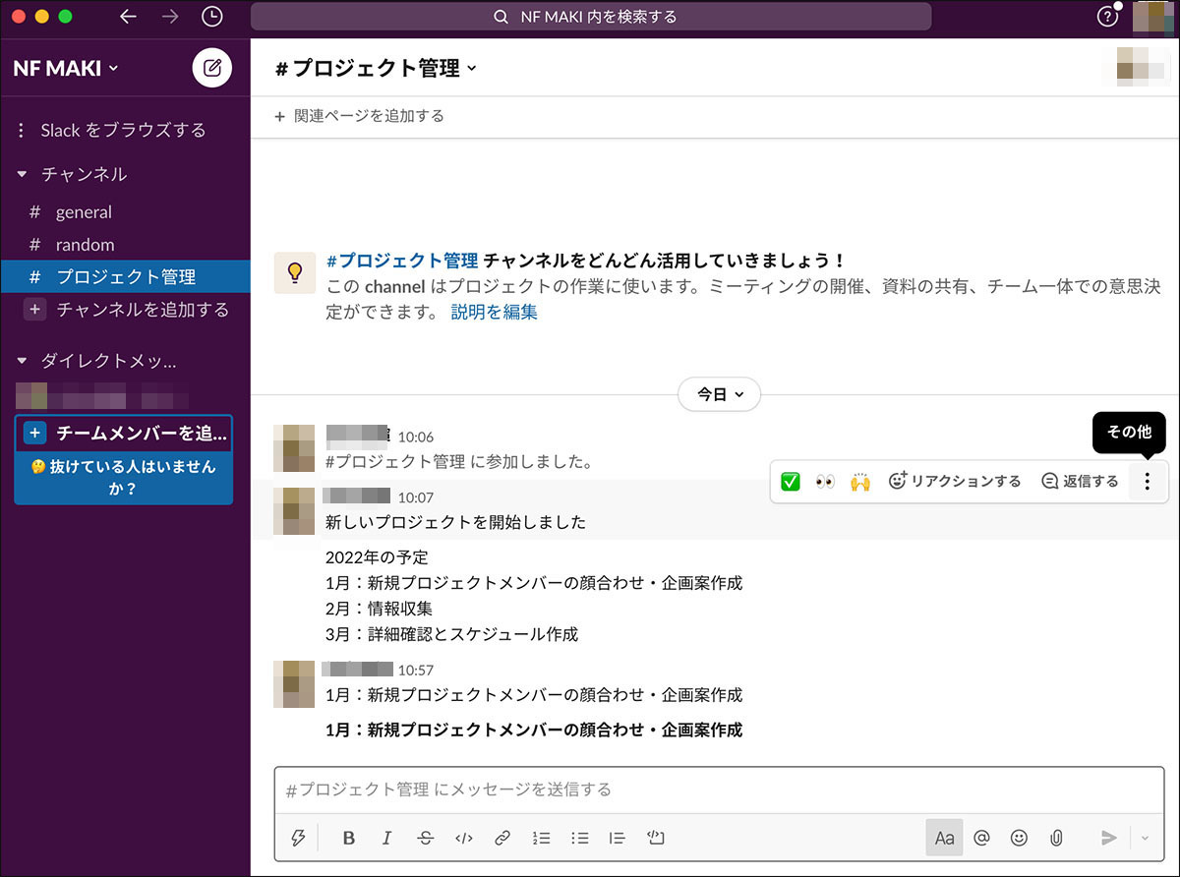Screen dimensions: 1180x877
Task: Attach a file with paperclip icon
Action: 1056,838
